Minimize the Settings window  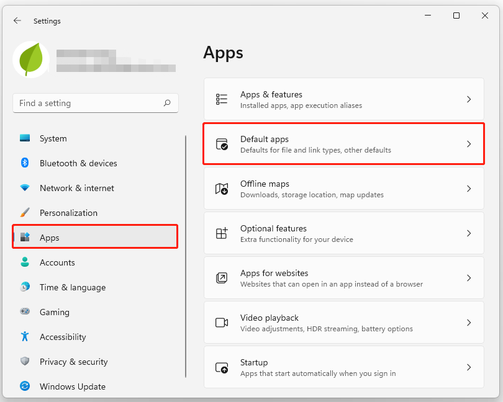click(x=428, y=16)
